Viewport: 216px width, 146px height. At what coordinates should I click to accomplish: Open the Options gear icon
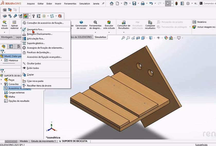(188, 4)
